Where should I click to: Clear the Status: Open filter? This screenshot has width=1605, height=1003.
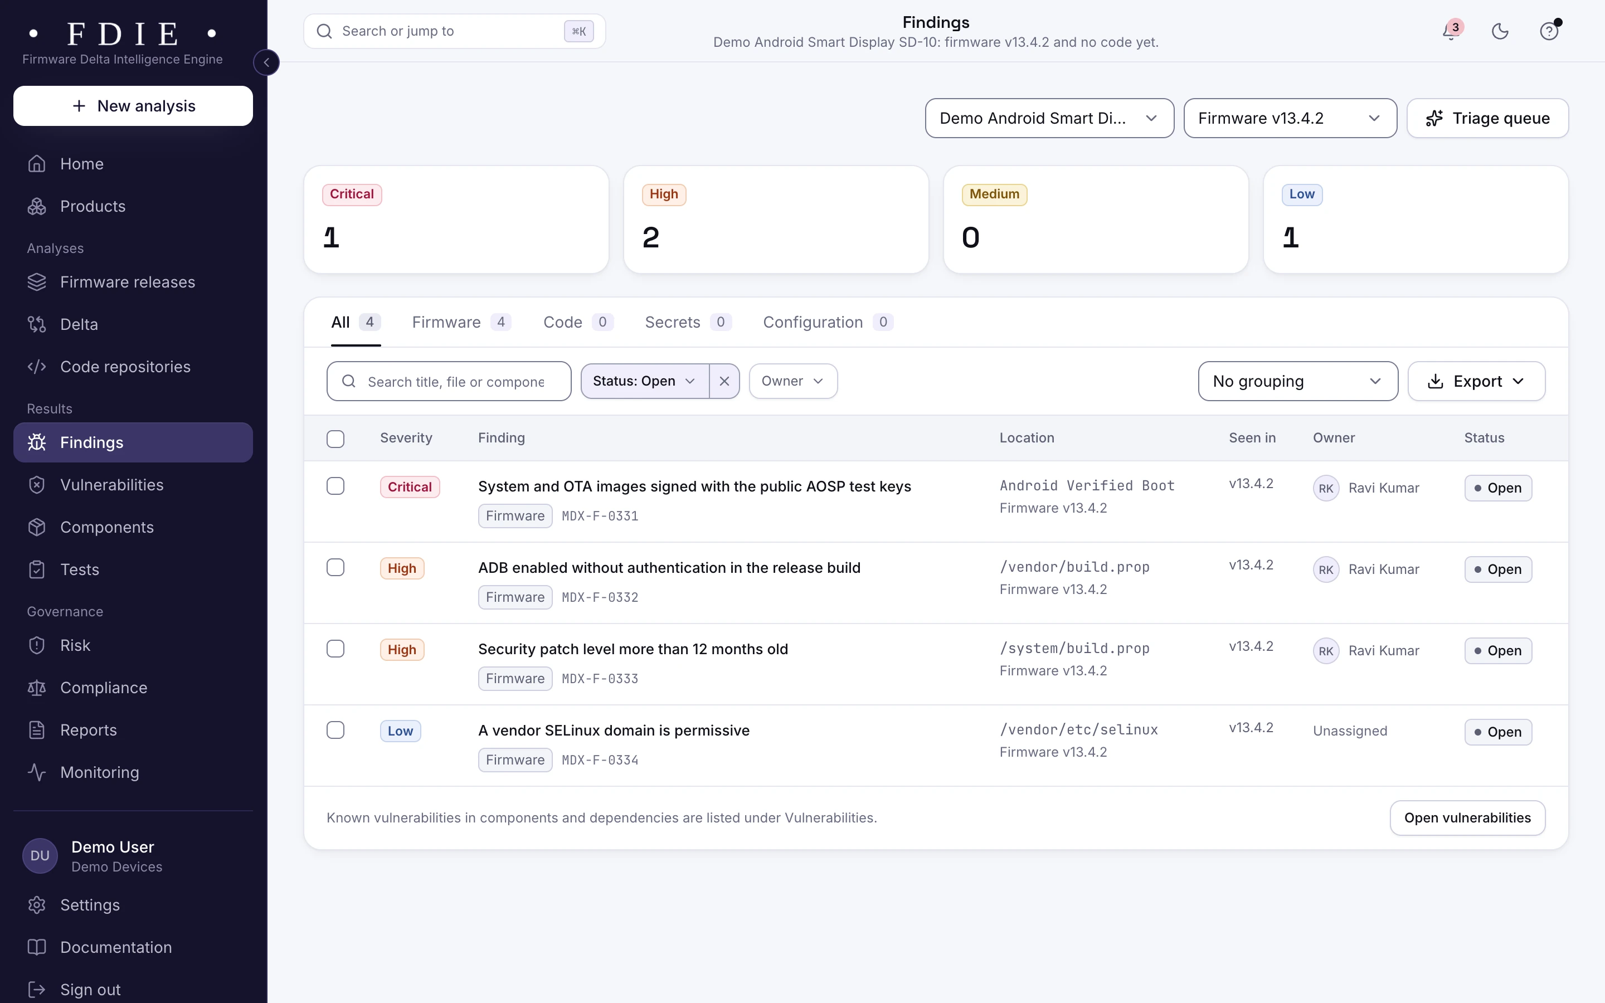[x=724, y=382]
